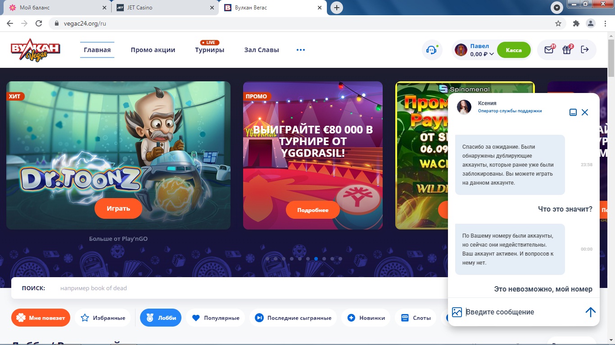This screenshot has width=615, height=345.
Task: Open the Слоты category
Action: [x=416, y=318]
